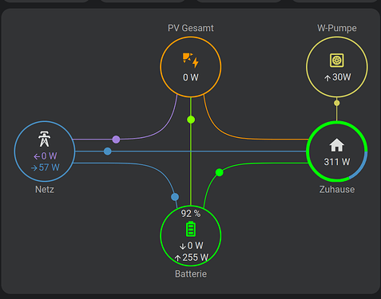This screenshot has height=299, width=381.
Task: Click the blue grid import 57 W value
Action: pyautogui.click(x=50, y=167)
